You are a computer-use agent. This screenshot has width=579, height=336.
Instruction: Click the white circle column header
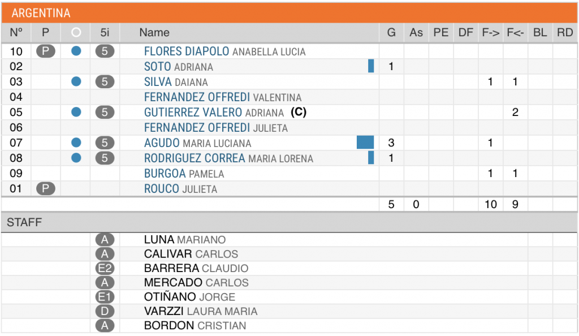click(x=76, y=32)
